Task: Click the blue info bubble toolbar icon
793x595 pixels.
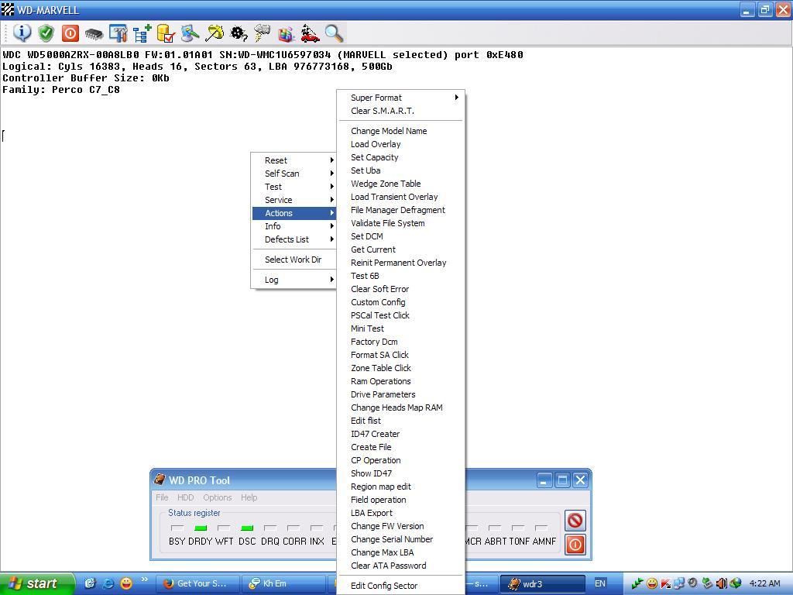Action: (22, 33)
